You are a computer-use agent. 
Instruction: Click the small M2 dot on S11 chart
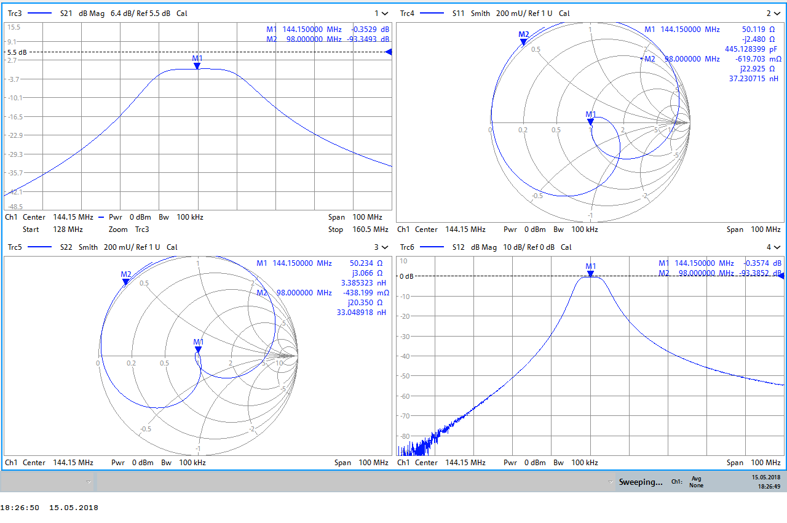tap(641, 58)
